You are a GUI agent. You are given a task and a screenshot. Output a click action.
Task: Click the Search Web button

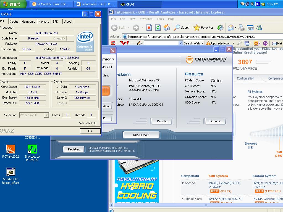tap(192, 43)
